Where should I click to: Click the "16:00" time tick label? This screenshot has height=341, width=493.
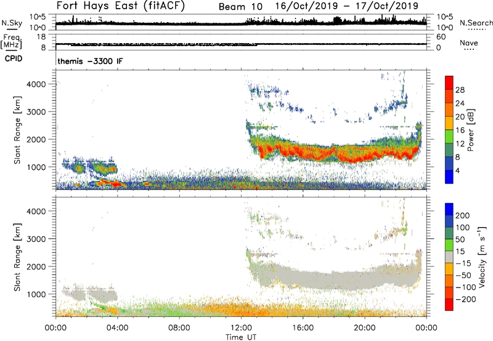[x=303, y=328]
